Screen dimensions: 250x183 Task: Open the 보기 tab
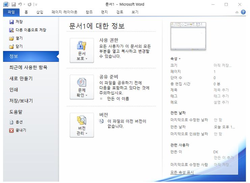135,12
